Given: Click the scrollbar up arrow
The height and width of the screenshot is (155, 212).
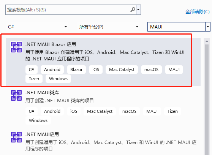Looking at the screenshot, I should [207, 41].
